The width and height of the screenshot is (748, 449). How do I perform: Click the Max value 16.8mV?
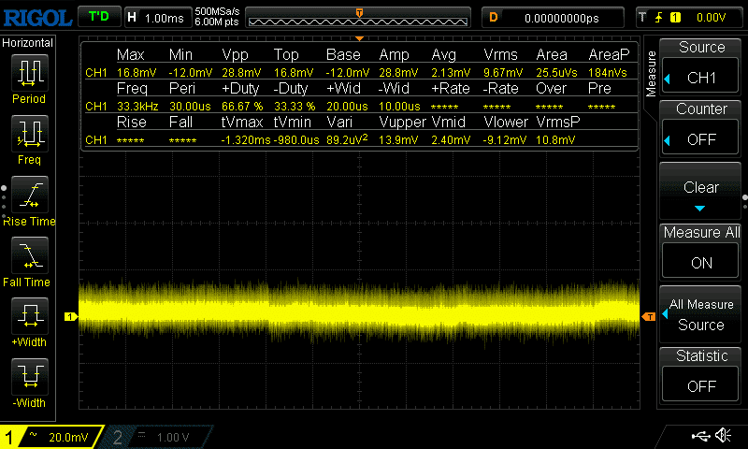tap(137, 73)
